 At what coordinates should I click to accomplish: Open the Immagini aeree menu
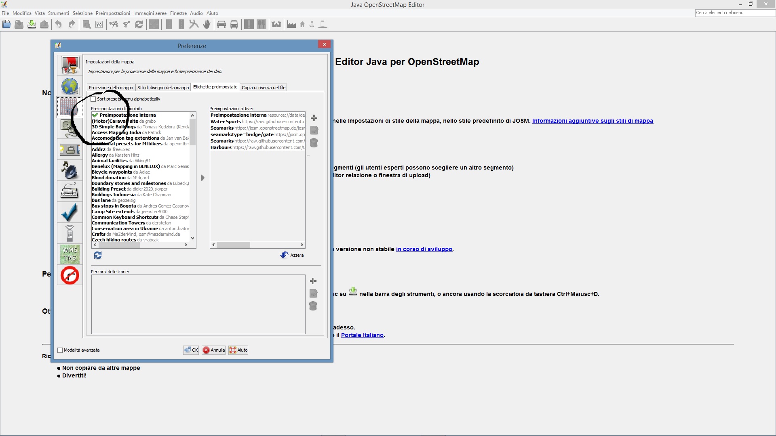(x=150, y=13)
